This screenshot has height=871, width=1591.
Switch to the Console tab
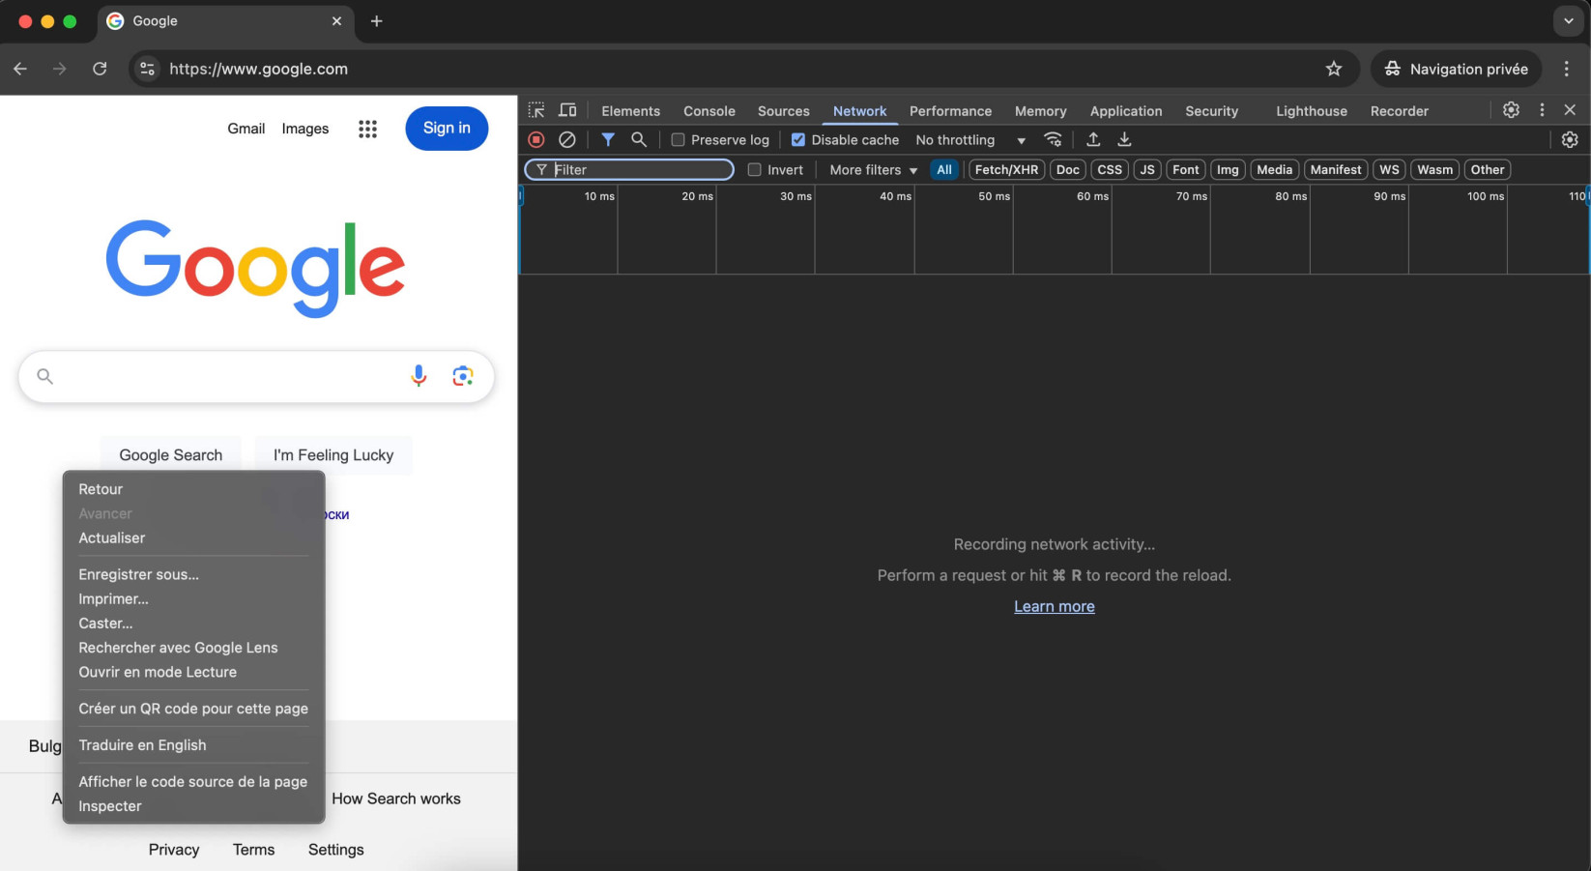pyautogui.click(x=709, y=111)
